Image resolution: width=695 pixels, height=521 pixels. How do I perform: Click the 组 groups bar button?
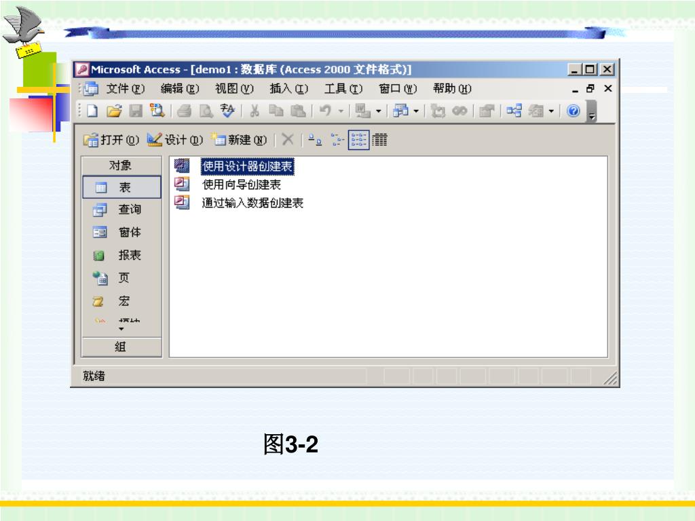(121, 347)
